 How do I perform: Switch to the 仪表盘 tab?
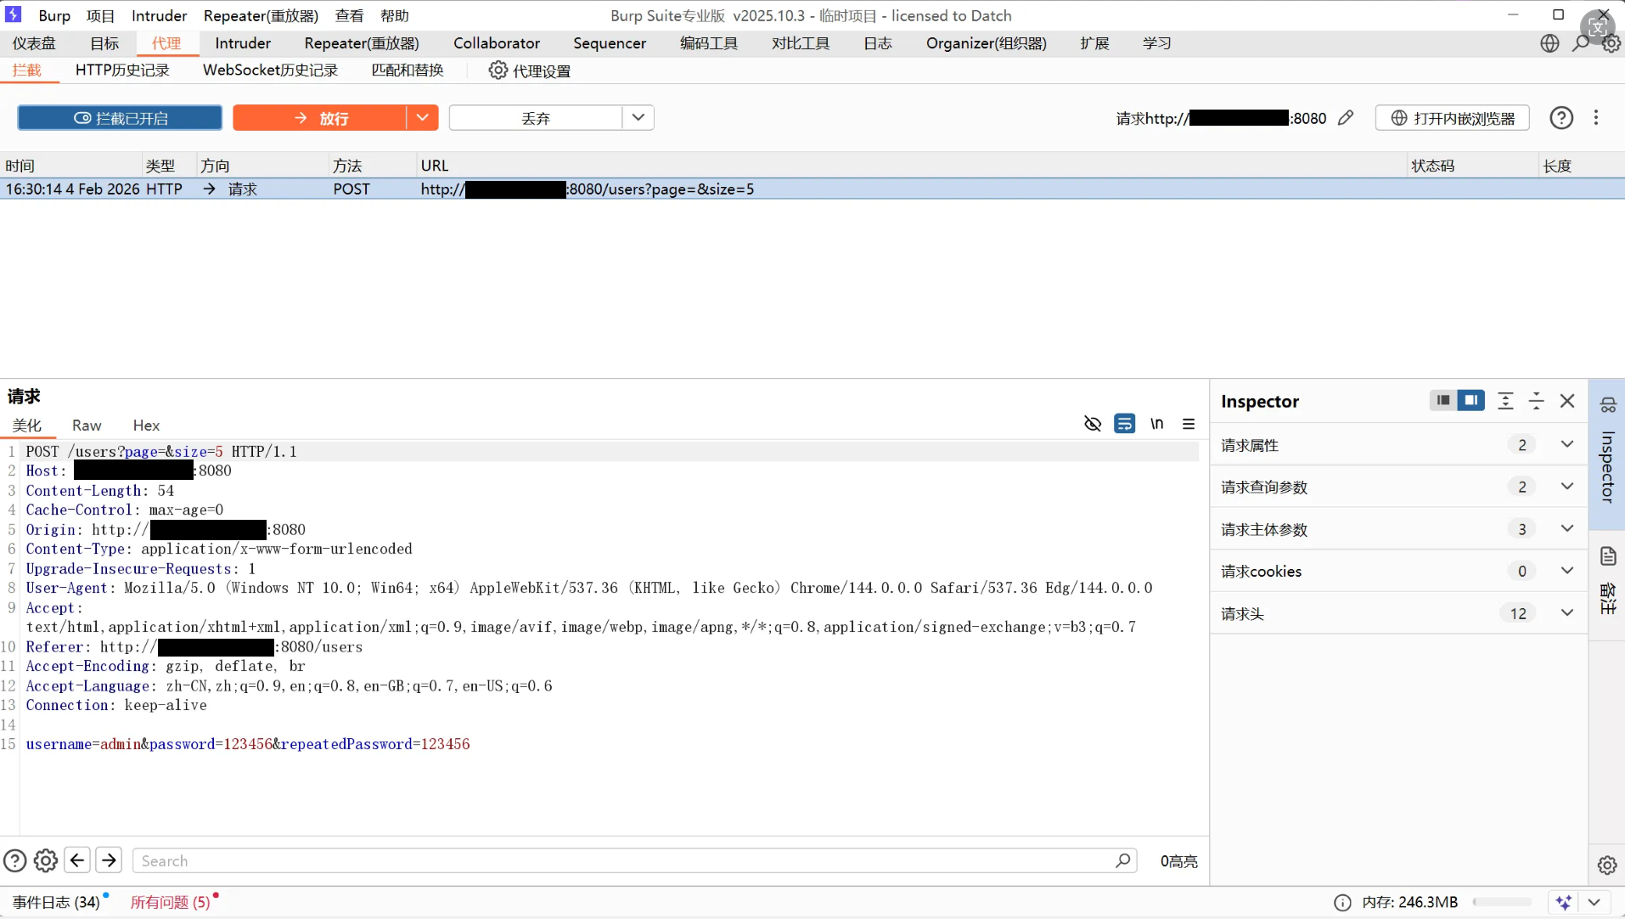click(34, 43)
